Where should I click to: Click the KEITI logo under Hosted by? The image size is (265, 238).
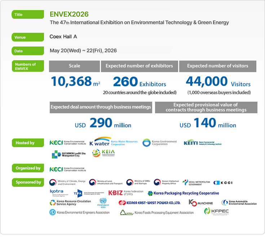(202, 143)
